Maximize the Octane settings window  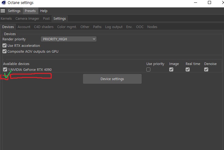point(209,2)
